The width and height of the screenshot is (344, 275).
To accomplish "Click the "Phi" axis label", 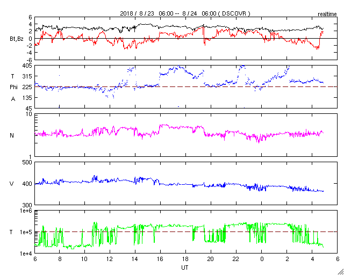I will click(13, 88).
